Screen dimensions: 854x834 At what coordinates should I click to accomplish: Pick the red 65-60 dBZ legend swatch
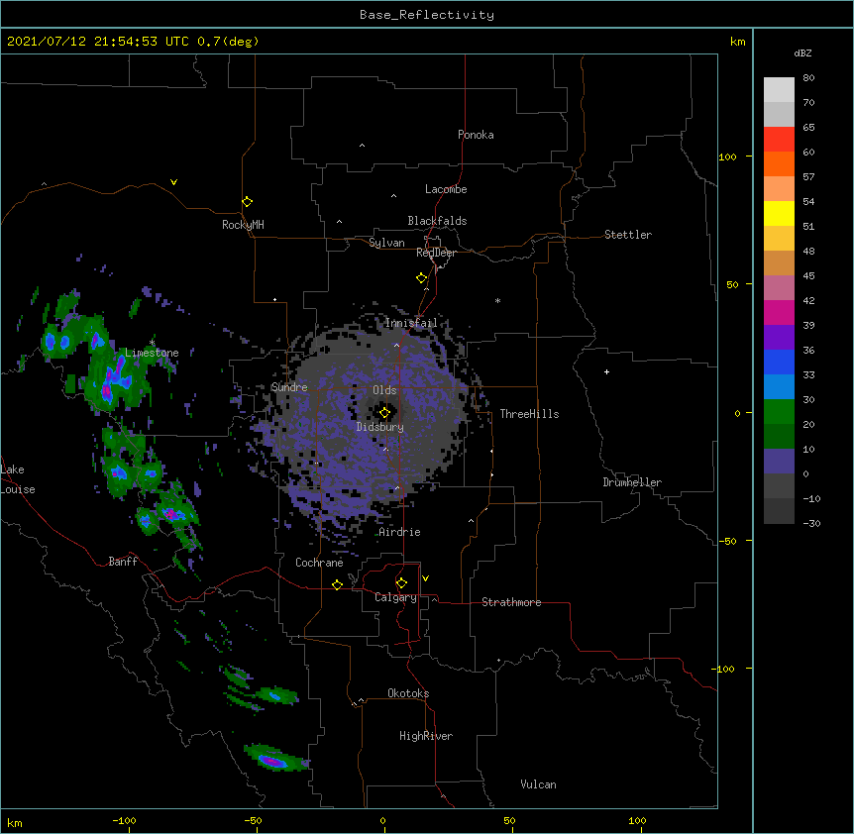click(x=779, y=140)
